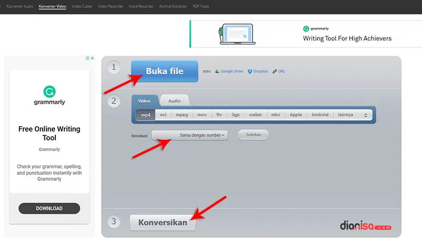Select Konverter Video in top navigation

52,6
